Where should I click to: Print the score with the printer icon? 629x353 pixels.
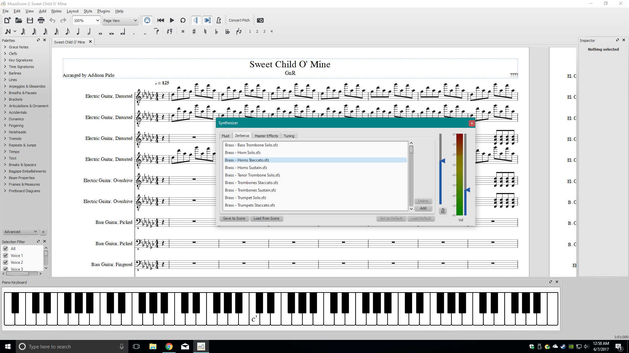41,20
